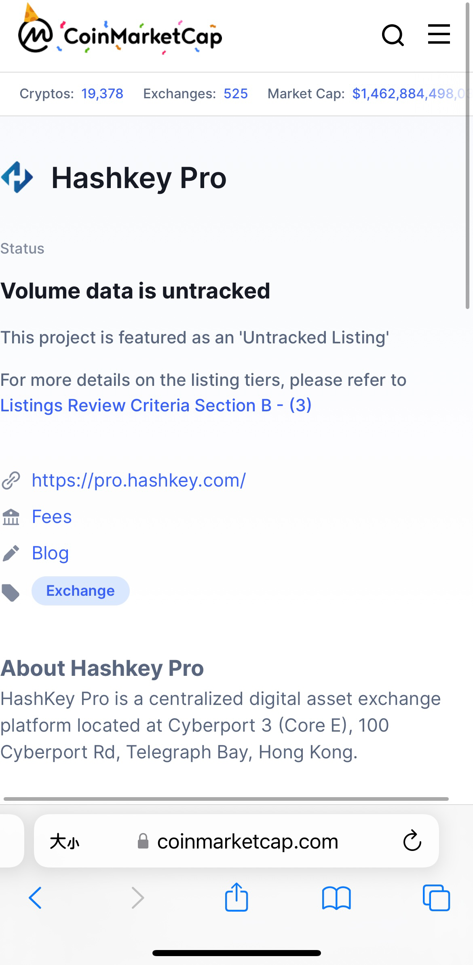Screen dimensions: 473x965
Task: Tap the Hashkey Pro exchange logo
Action: point(17,177)
